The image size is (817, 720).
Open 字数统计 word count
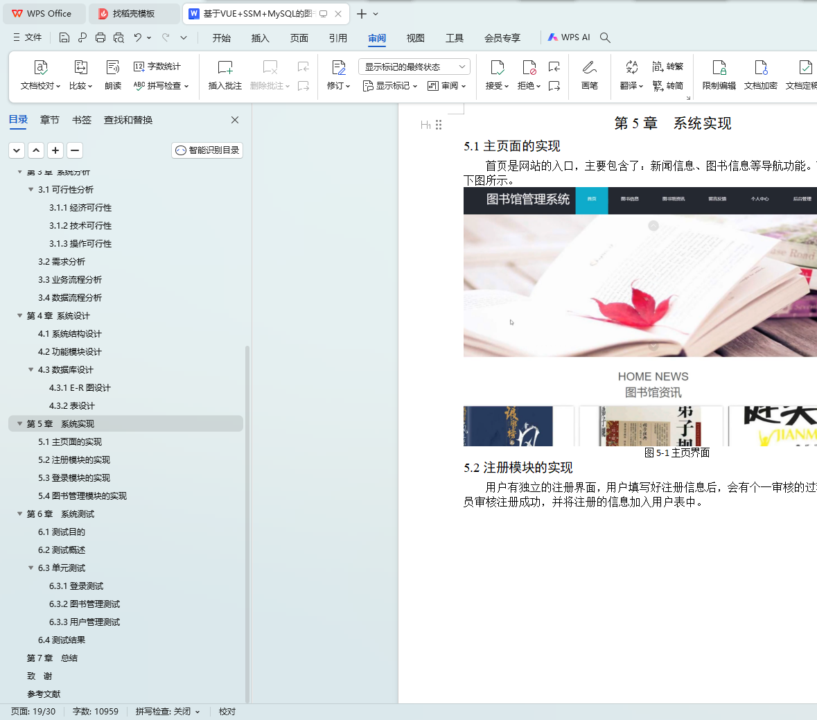[x=157, y=66]
